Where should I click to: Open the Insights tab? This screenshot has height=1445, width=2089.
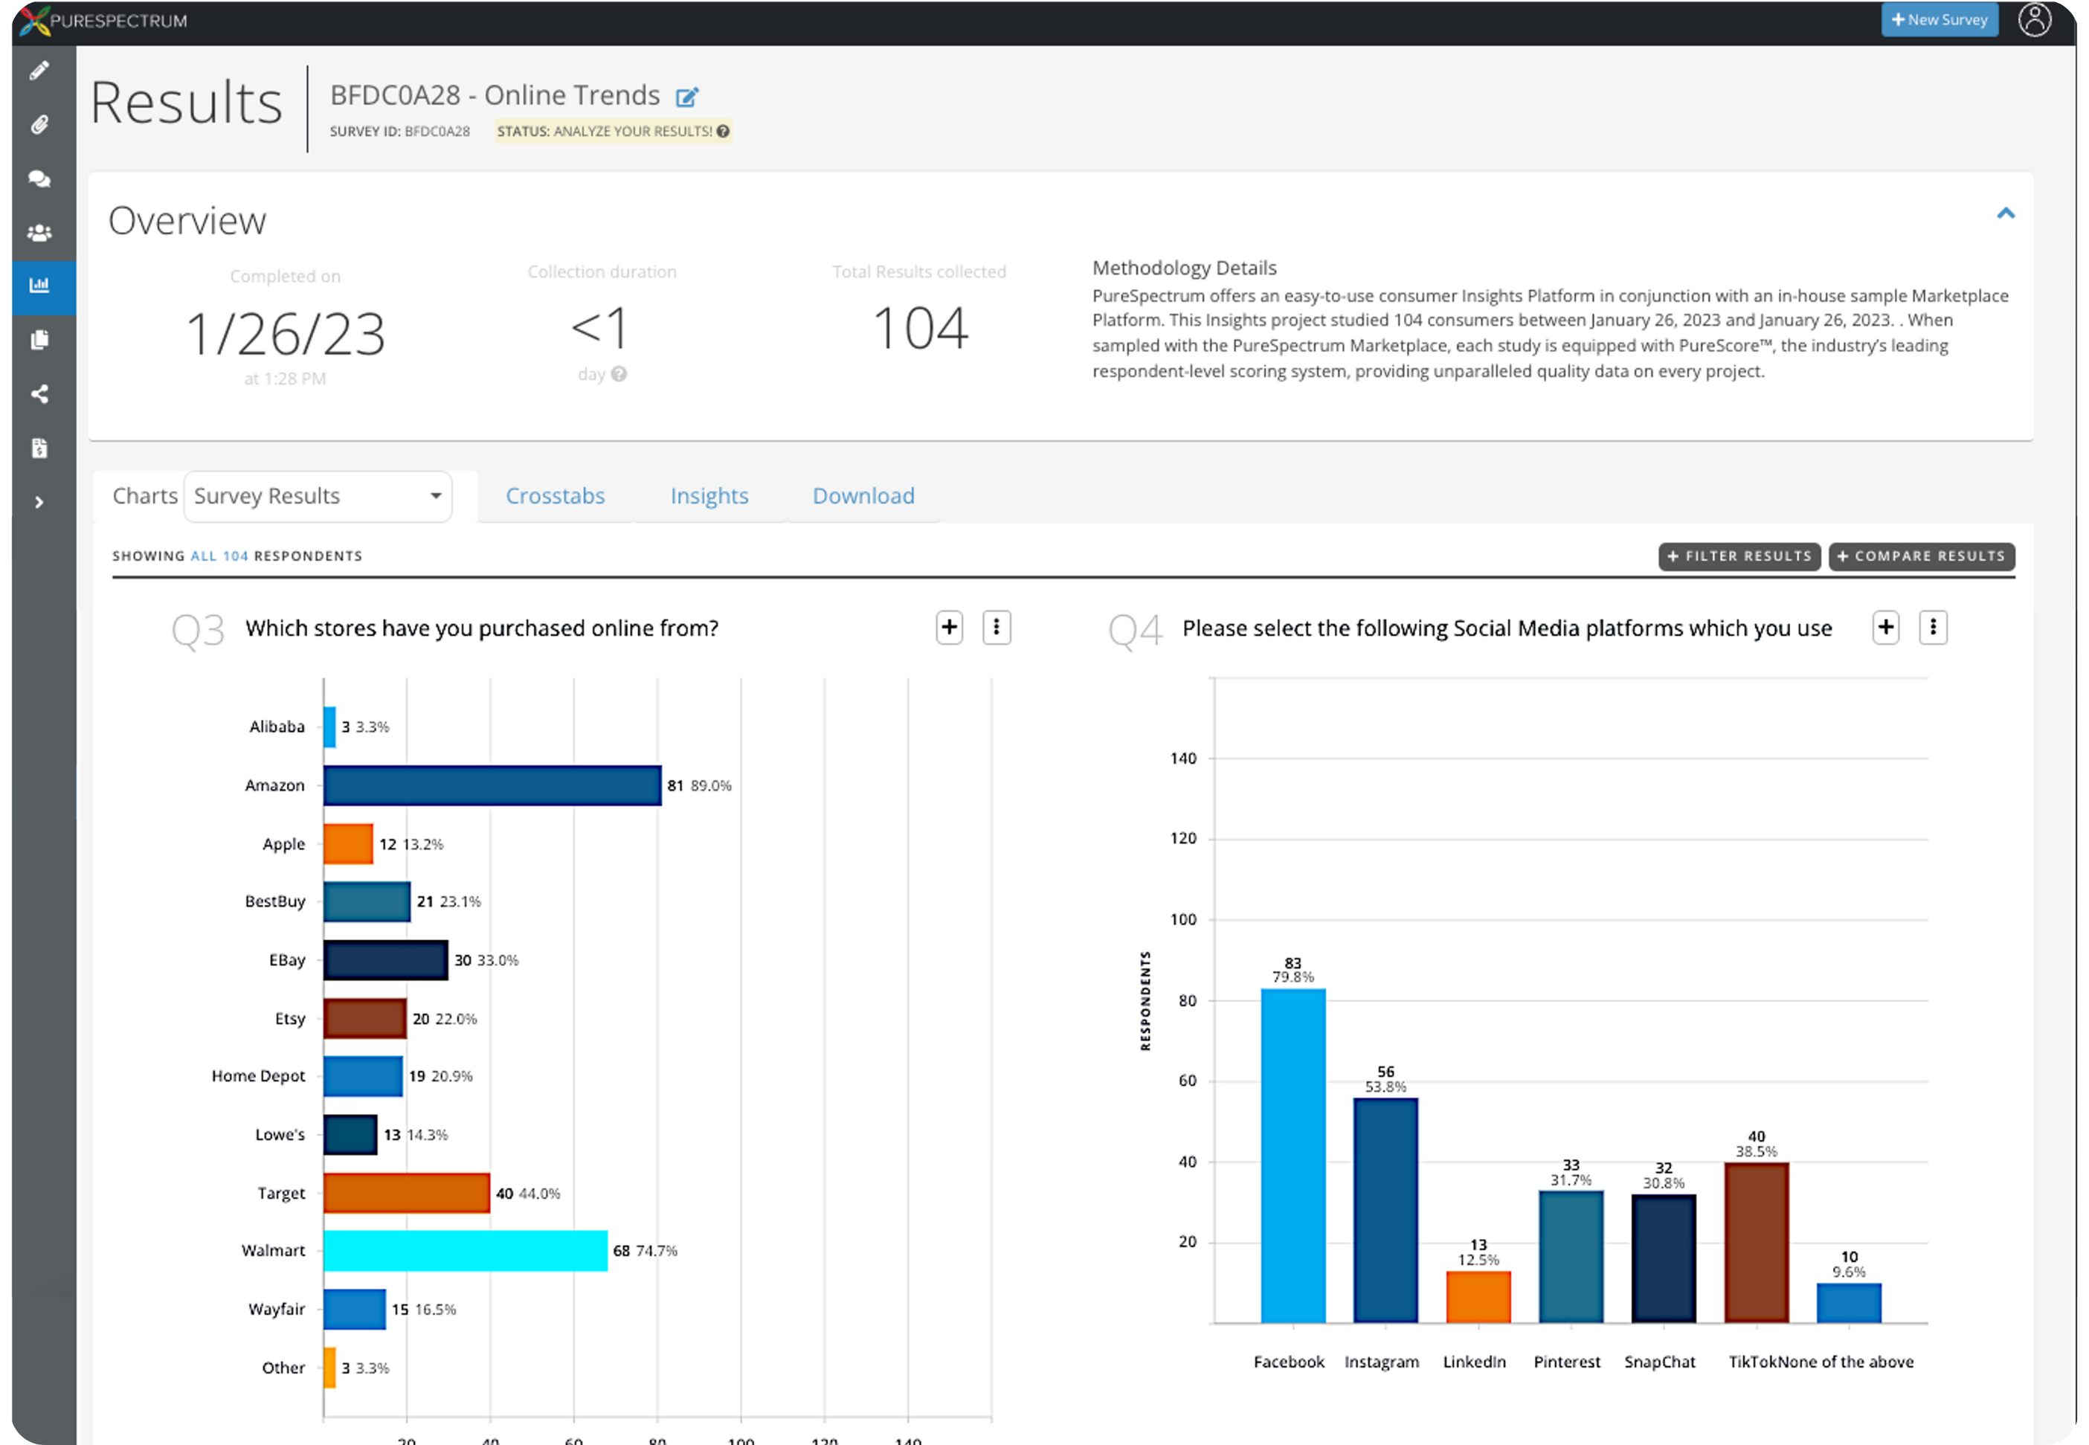[709, 496]
